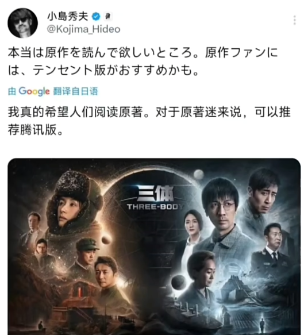This screenshot has height=335, width=304.
Task: Click the blue verified checkmark badge
Action: pos(96,17)
